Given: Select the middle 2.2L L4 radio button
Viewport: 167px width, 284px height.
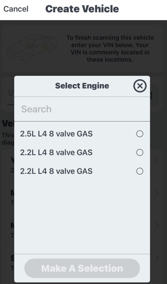Looking at the screenshot, I should 139,152.
